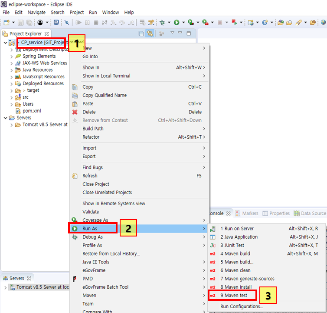Viewport: 327px width, 313px height.
Task: Open Run Configurations... entry
Action: 267,306
